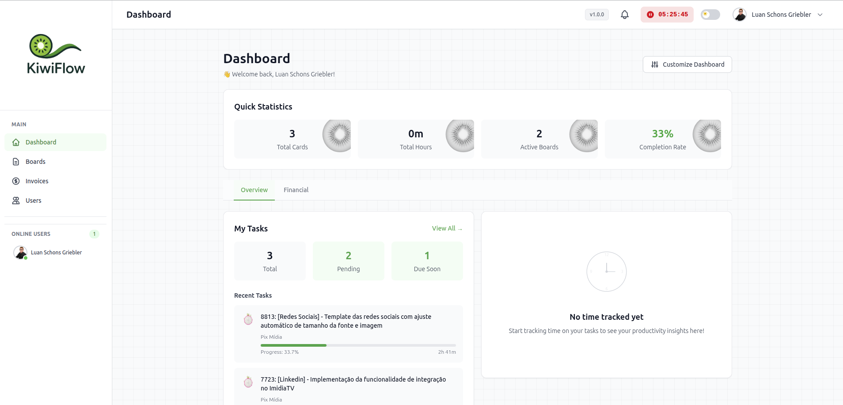The width and height of the screenshot is (843, 405).
Task: Click the KiwiFlow logo
Action: click(x=56, y=54)
